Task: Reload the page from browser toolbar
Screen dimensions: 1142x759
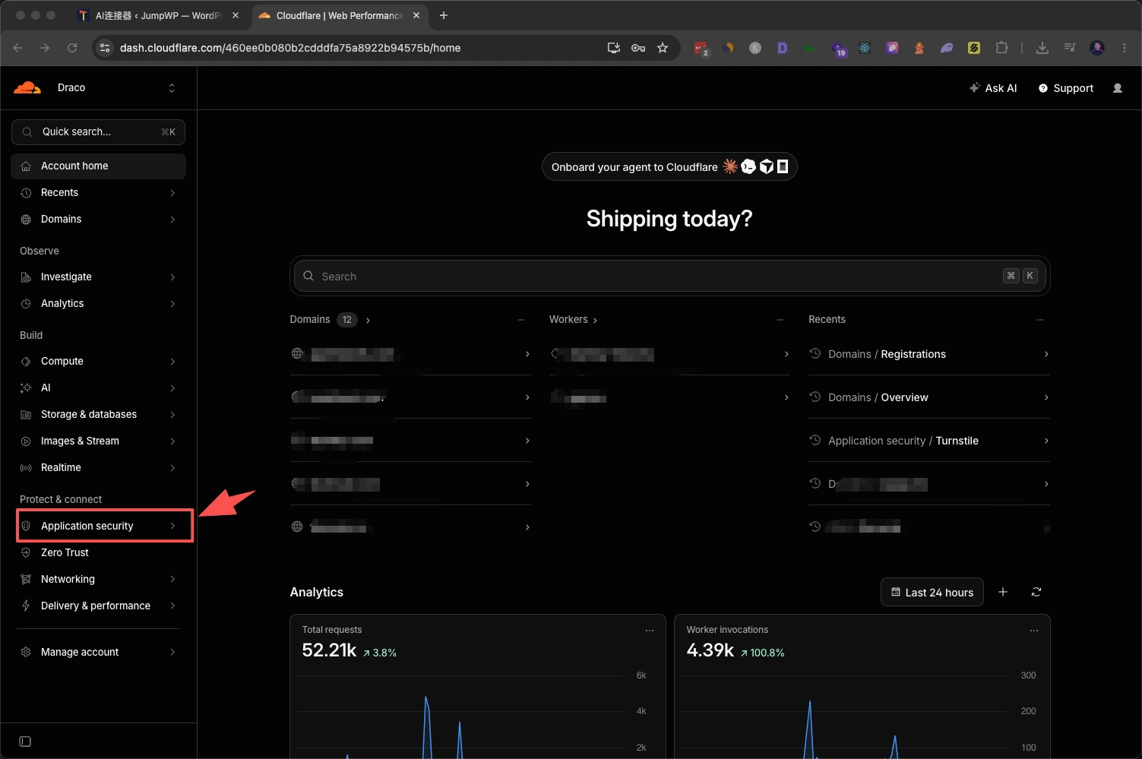Action: [x=72, y=48]
